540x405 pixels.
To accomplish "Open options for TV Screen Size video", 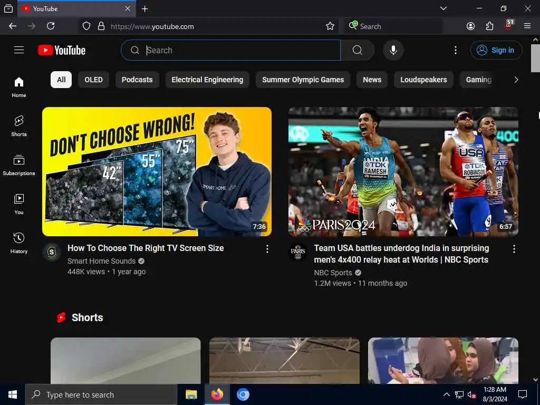I will point(267,249).
